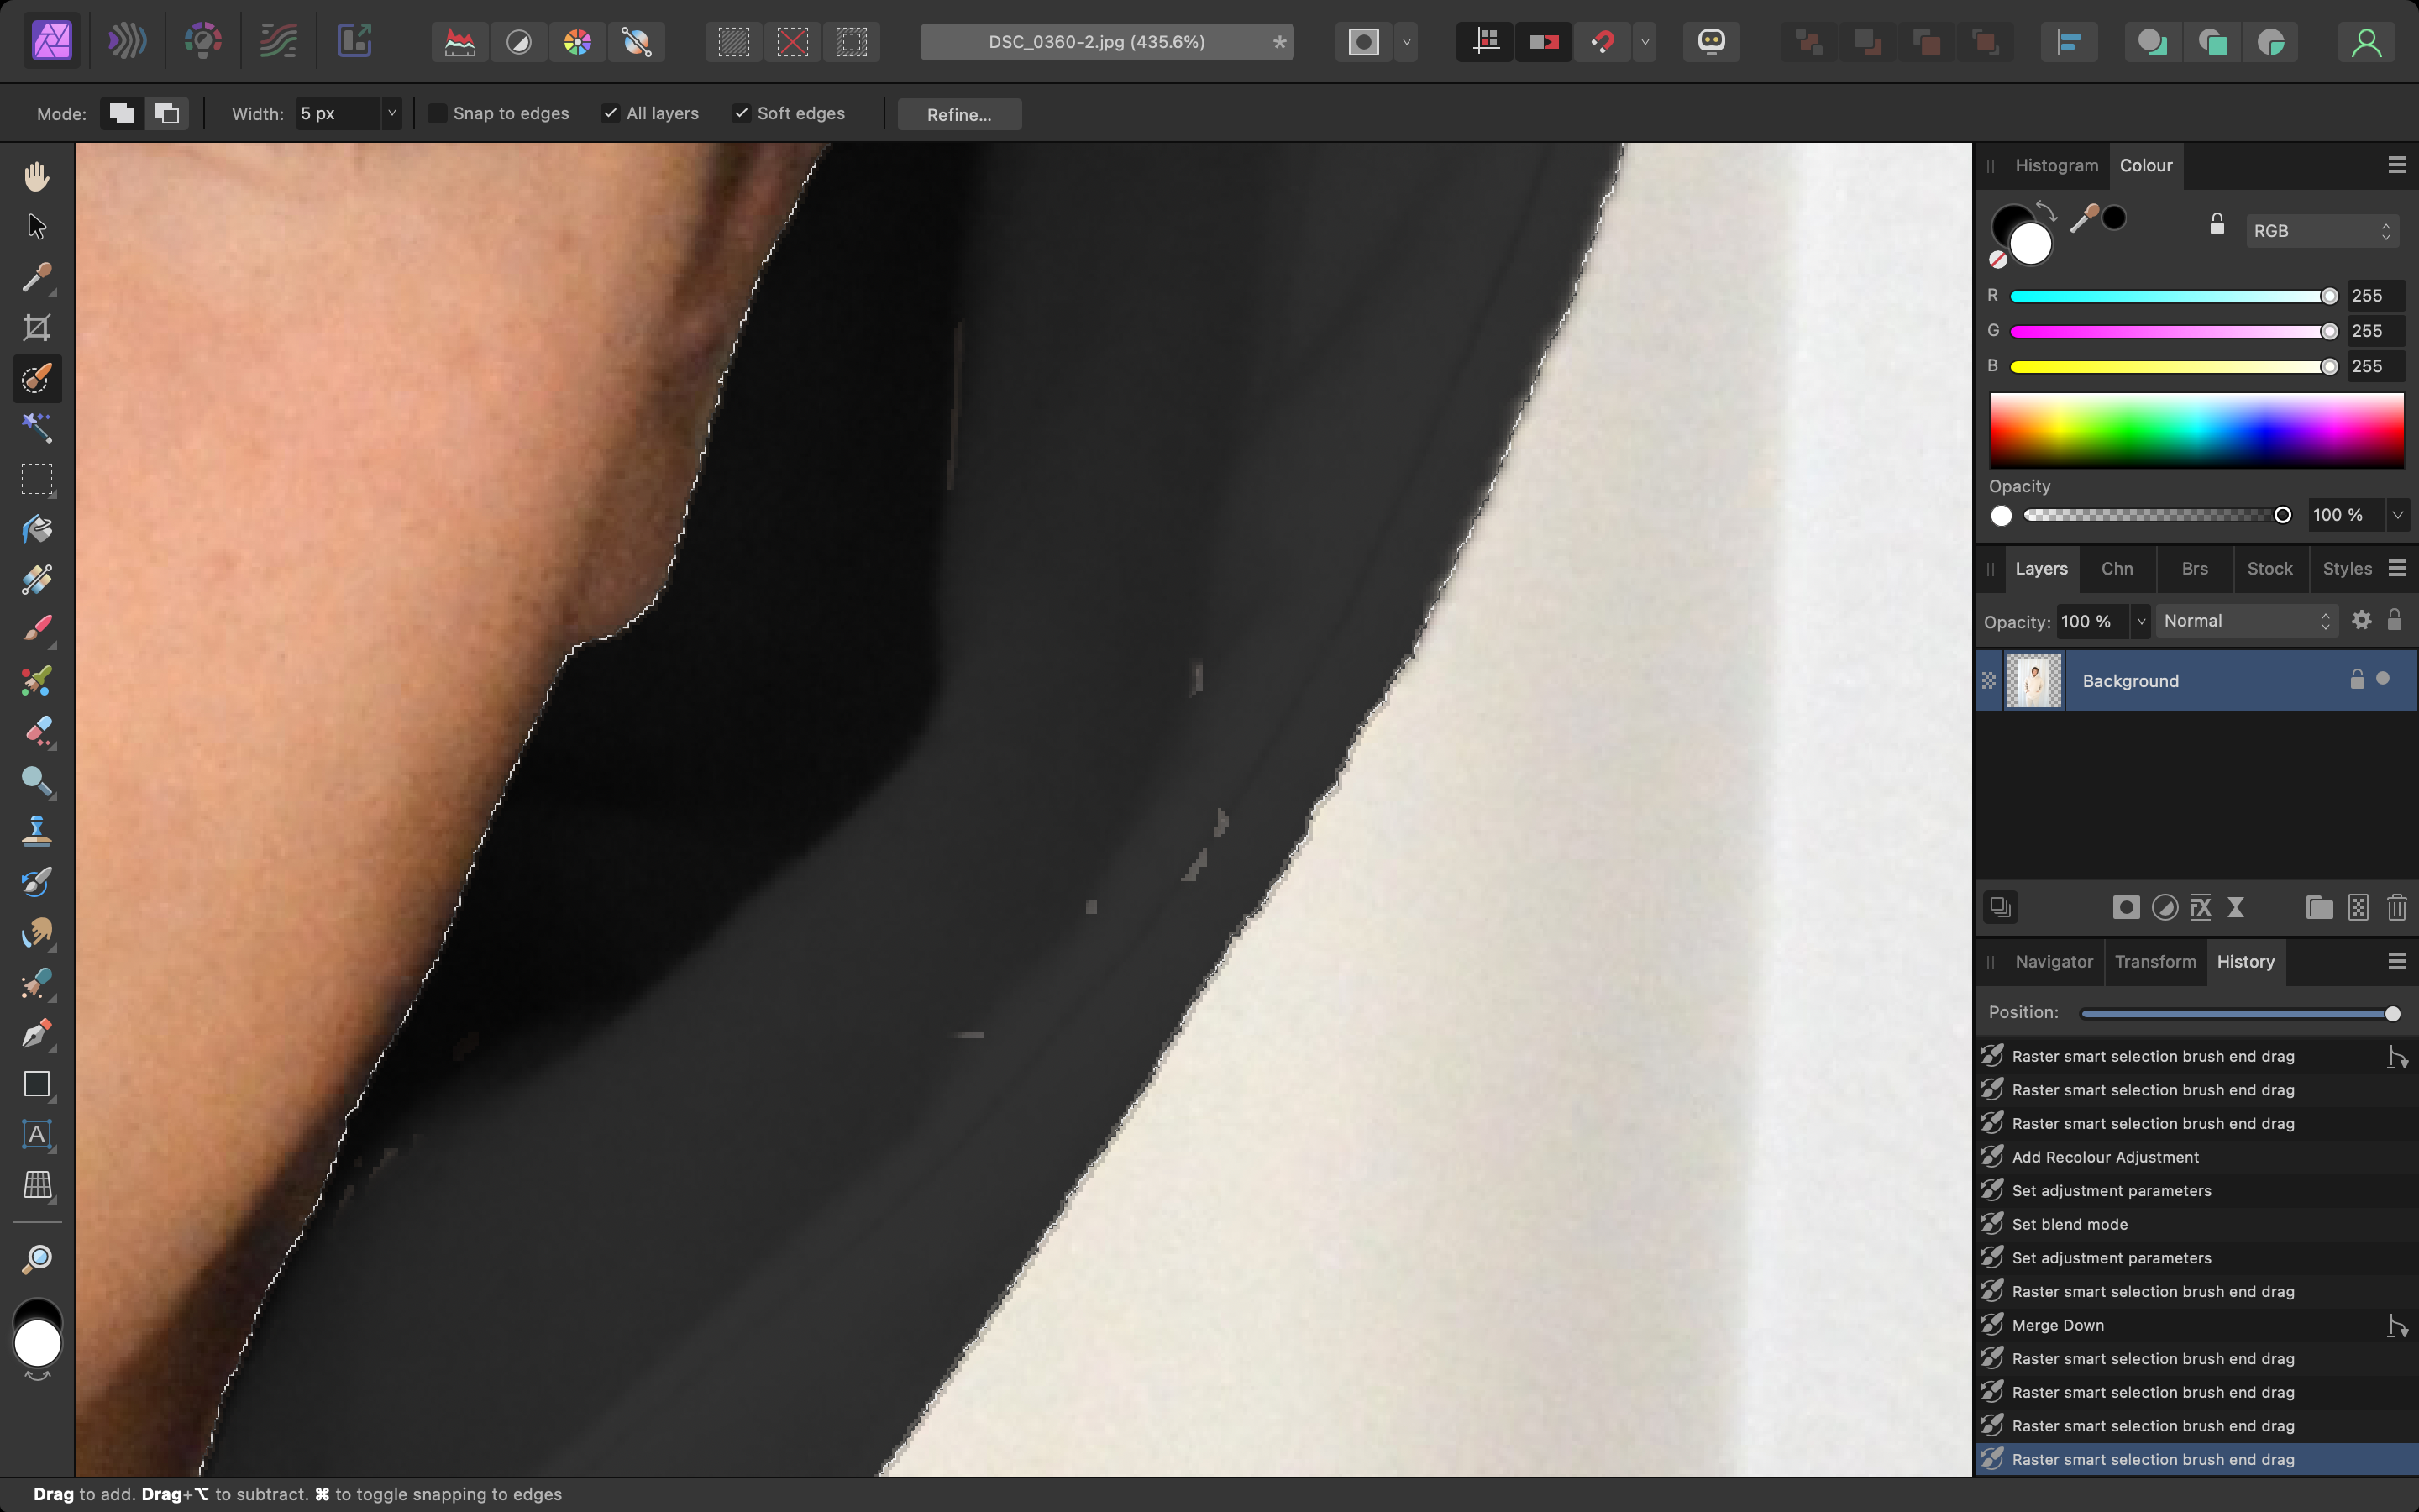Toggle the colour panel lock icon
Viewport: 2419px width, 1512px height.
[2217, 223]
